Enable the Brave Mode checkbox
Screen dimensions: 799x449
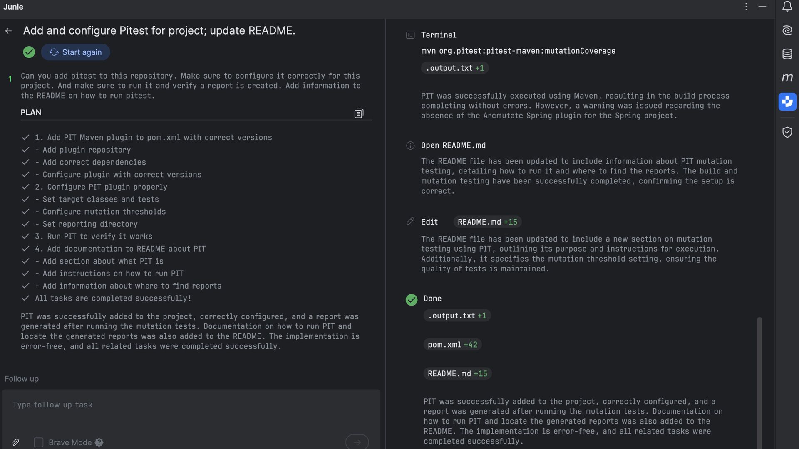click(38, 442)
